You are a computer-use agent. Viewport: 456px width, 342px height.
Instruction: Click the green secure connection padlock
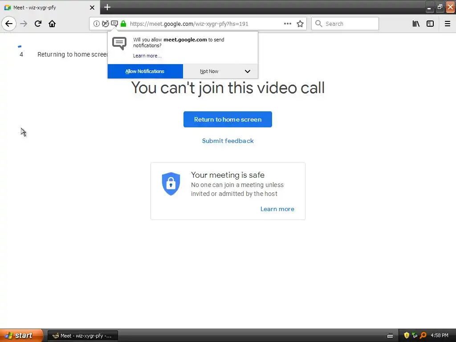123,24
